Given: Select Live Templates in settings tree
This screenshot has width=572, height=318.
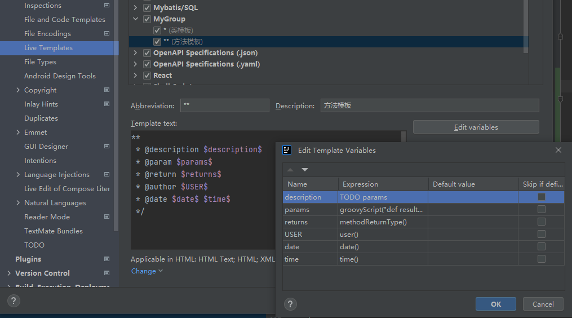Looking at the screenshot, I should pyautogui.click(x=59, y=48).
